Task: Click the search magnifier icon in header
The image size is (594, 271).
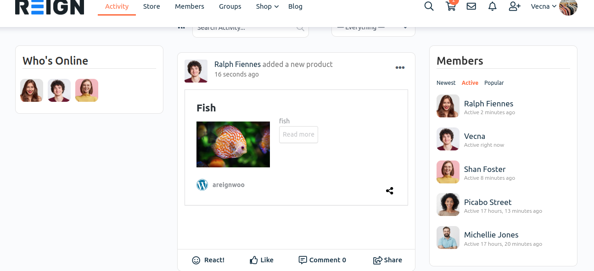Action: (x=429, y=6)
